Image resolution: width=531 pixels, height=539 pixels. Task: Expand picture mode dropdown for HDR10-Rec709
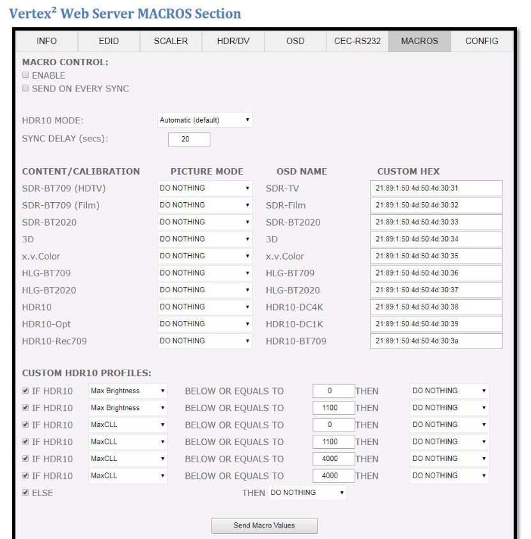[x=204, y=341]
